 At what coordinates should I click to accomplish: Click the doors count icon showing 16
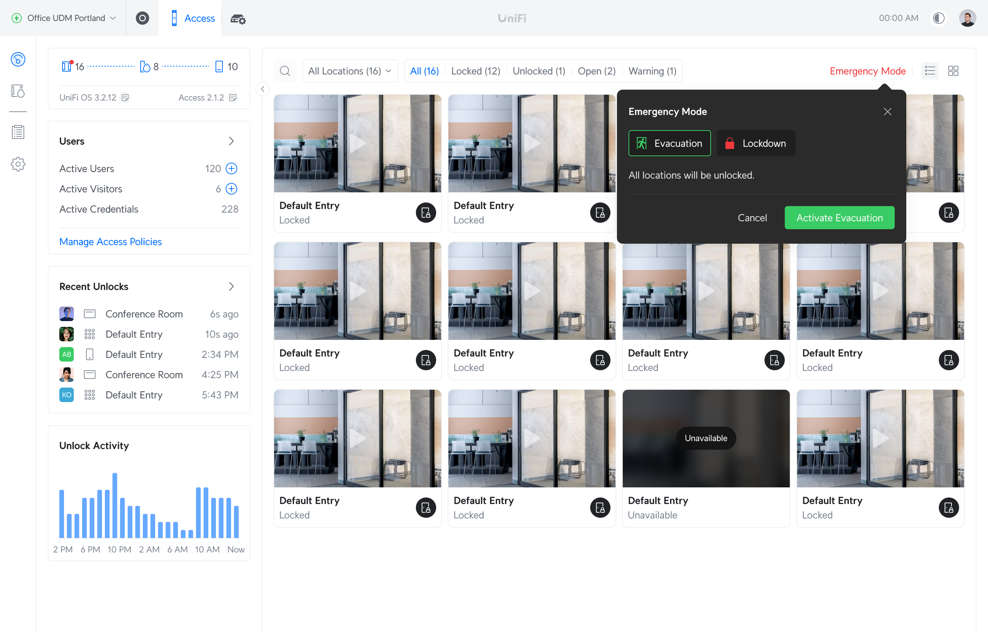(67, 66)
